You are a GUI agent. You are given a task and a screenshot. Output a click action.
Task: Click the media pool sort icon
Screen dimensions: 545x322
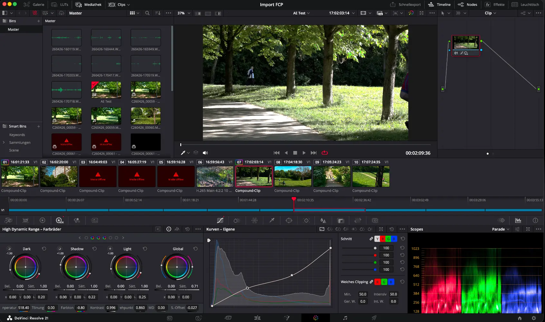158,13
